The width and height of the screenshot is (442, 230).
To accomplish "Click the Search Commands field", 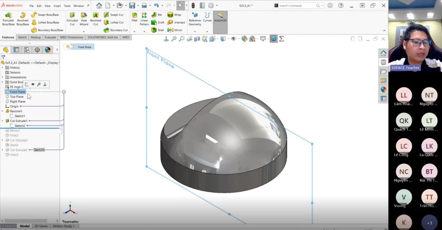I will pos(299,5).
